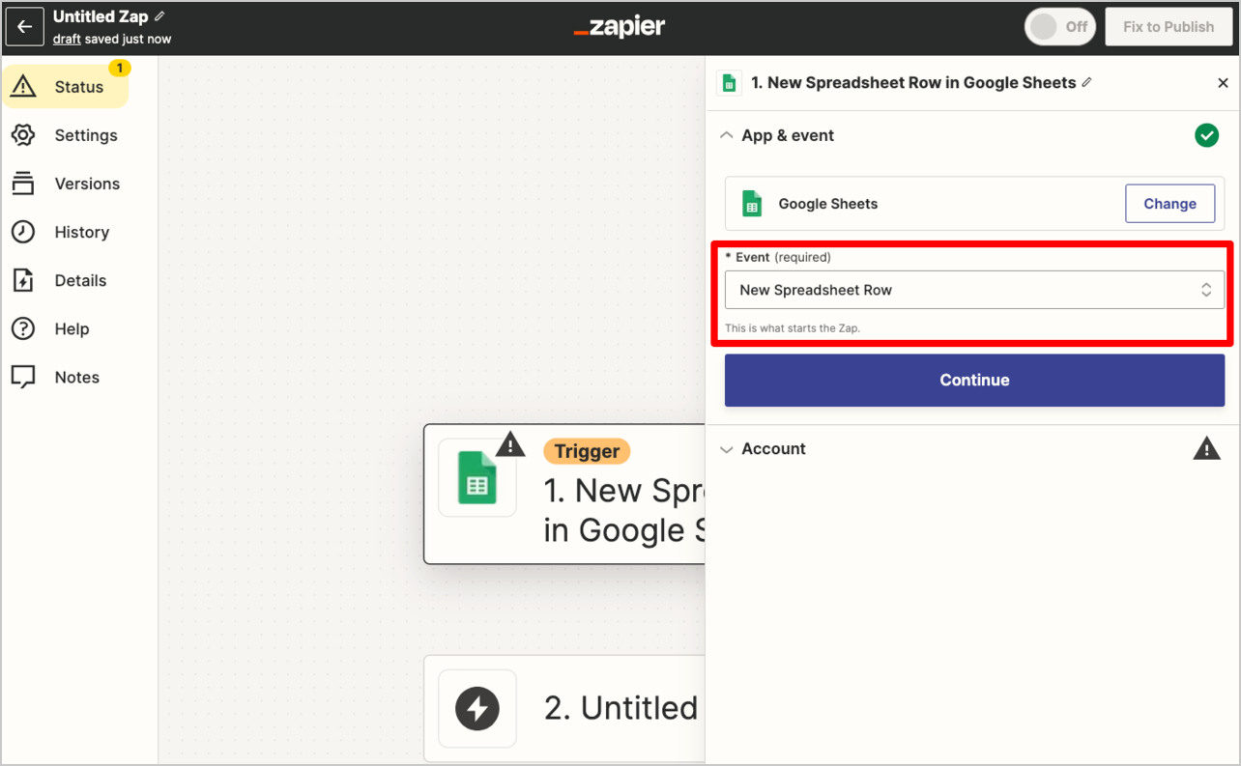Close the step editor panel
The height and width of the screenshot is (766, 1241).
tap(1223, 83)
